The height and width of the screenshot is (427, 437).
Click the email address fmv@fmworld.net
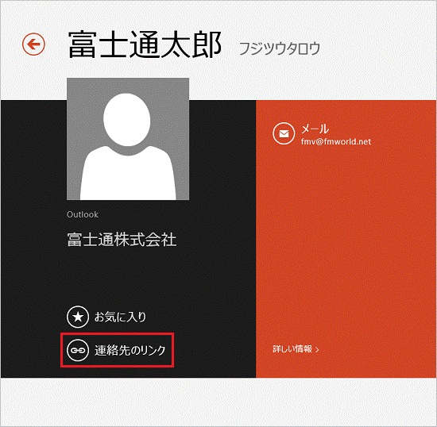tap(336, 142)
